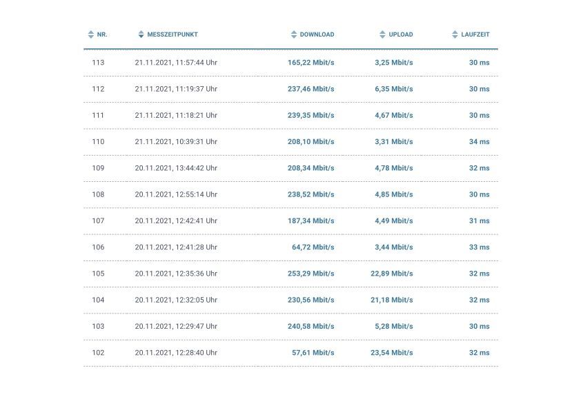
Task: Sort by the MESSZEITPUNKT header label
Action: [x=173, y=34]
